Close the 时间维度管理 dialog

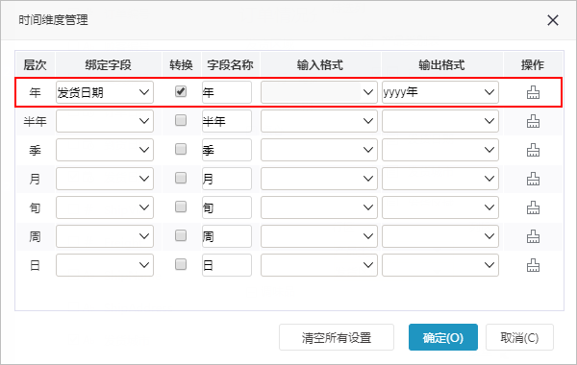point(553,20)
